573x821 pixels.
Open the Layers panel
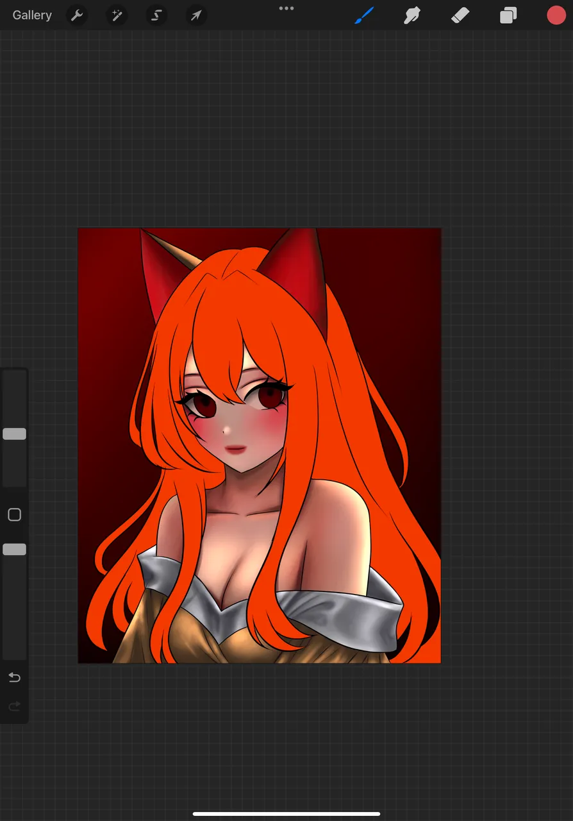508,15
